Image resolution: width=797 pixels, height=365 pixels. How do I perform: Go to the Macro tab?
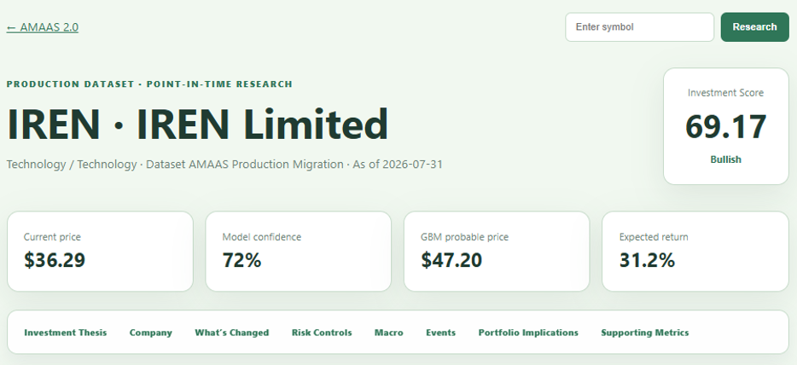coord(389,333)
